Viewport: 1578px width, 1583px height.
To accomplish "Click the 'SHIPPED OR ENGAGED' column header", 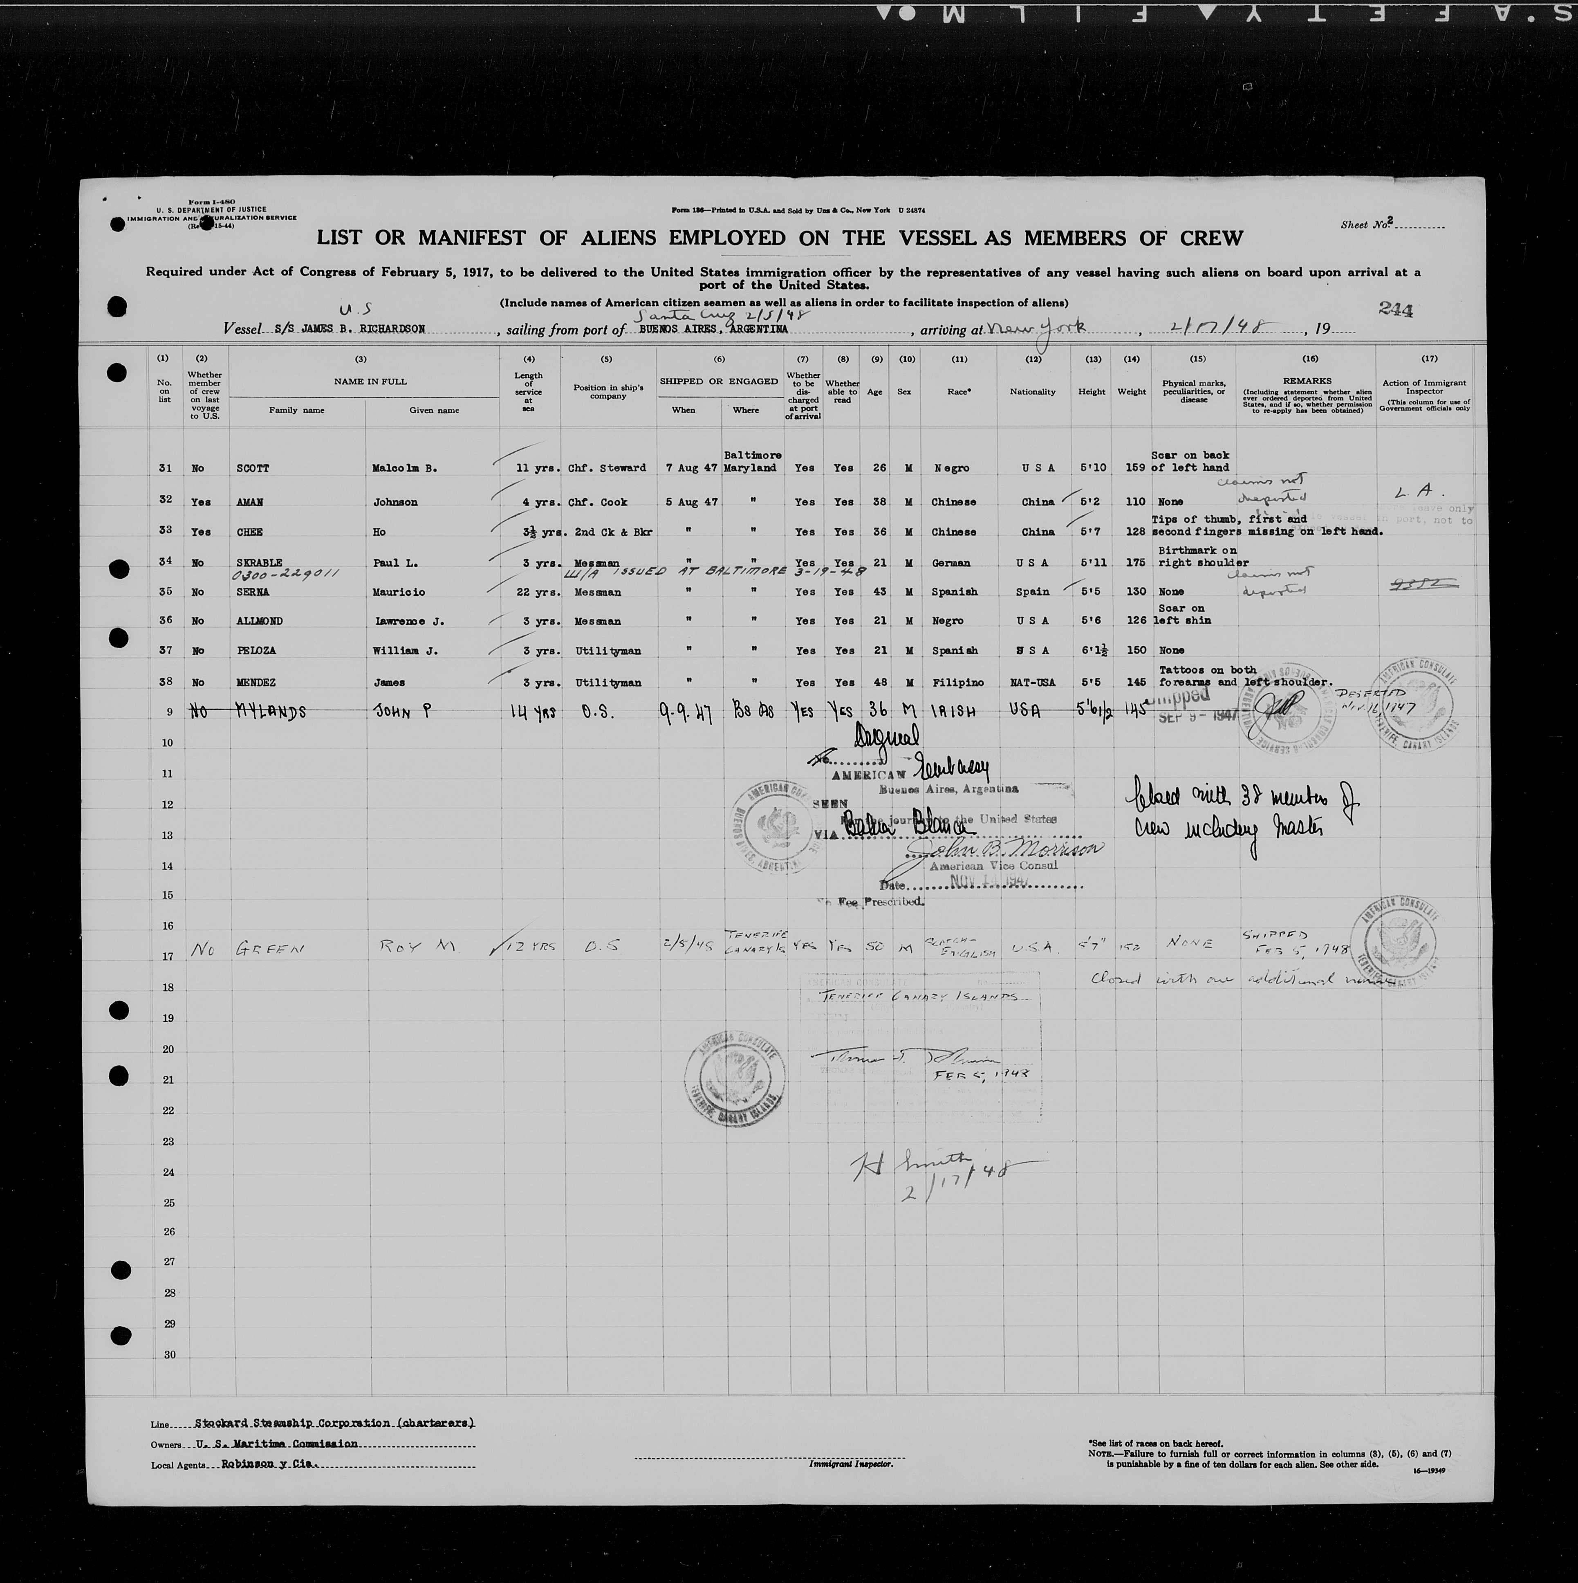I will [x=718, y=381].
